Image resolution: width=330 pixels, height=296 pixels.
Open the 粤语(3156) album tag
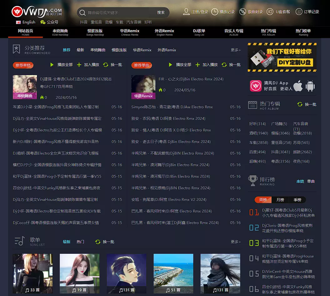pyautogui.click(x=280, y=161)
